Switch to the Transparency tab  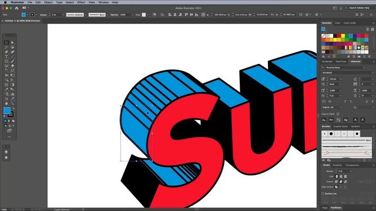(352, 165)
